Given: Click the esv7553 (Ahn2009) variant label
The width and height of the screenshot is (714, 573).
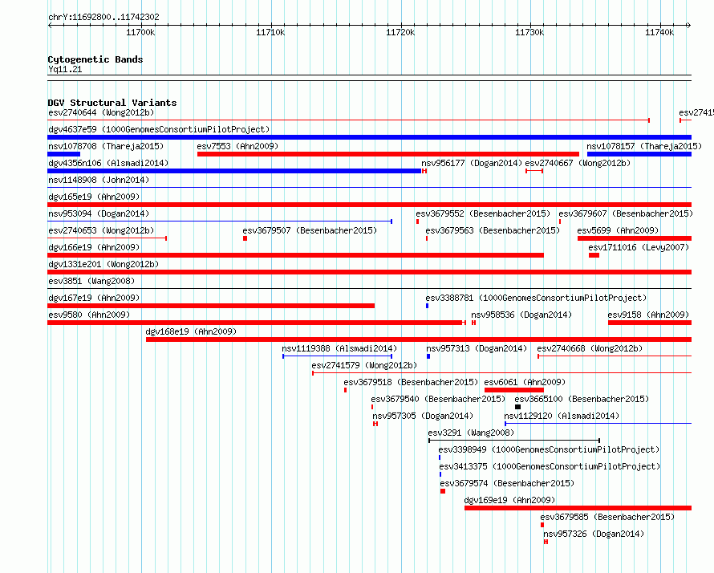Looking at the screenshot, I should tap(237, 146).
